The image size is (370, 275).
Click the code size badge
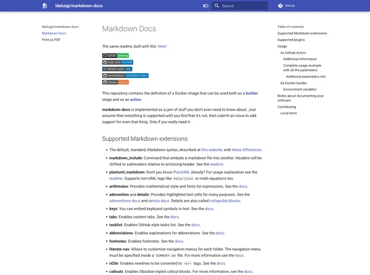(x=118, y=62)
